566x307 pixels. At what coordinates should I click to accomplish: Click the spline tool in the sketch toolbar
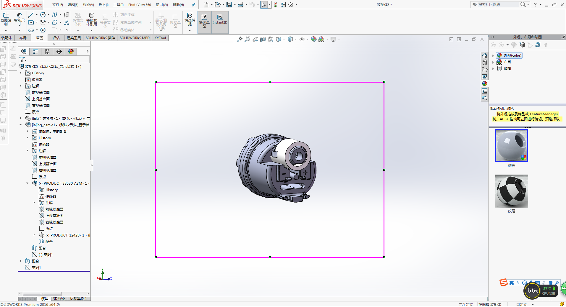[55, 15]
